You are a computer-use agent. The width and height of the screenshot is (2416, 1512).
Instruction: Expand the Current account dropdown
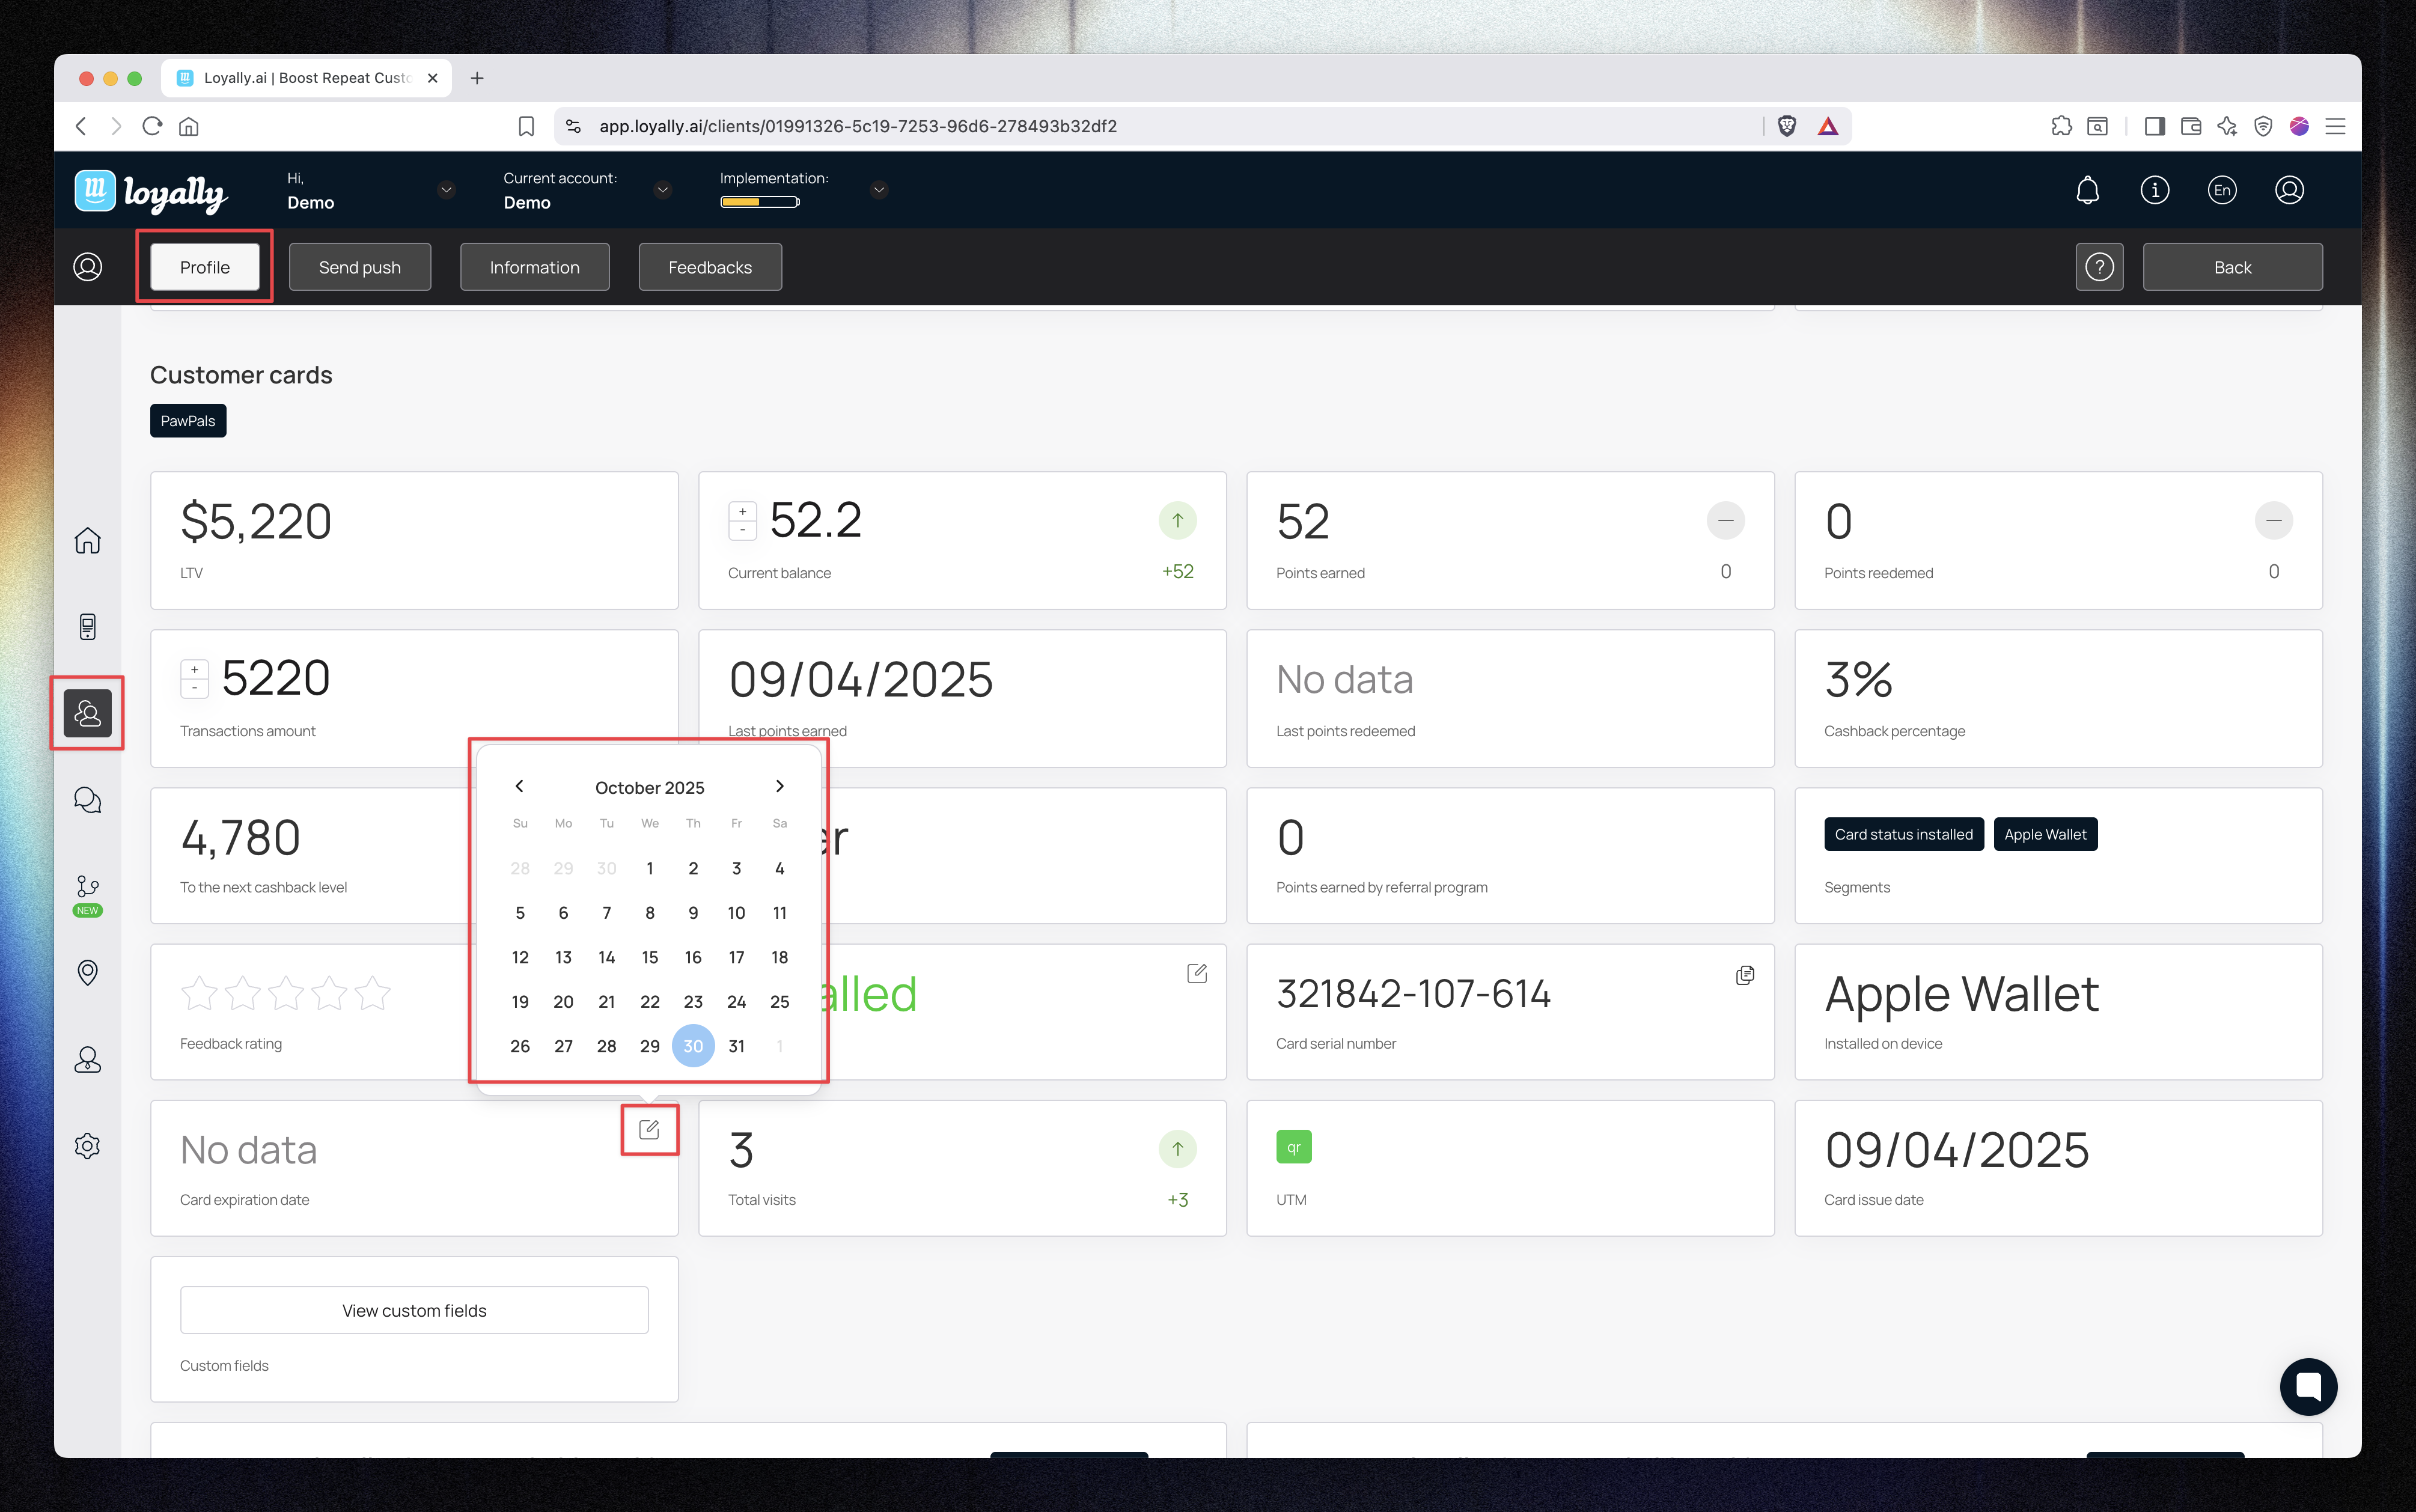pos(662,190)
